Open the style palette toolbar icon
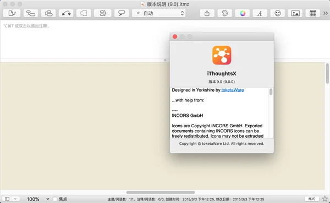 pyautogui.click(x=225, y=13)
